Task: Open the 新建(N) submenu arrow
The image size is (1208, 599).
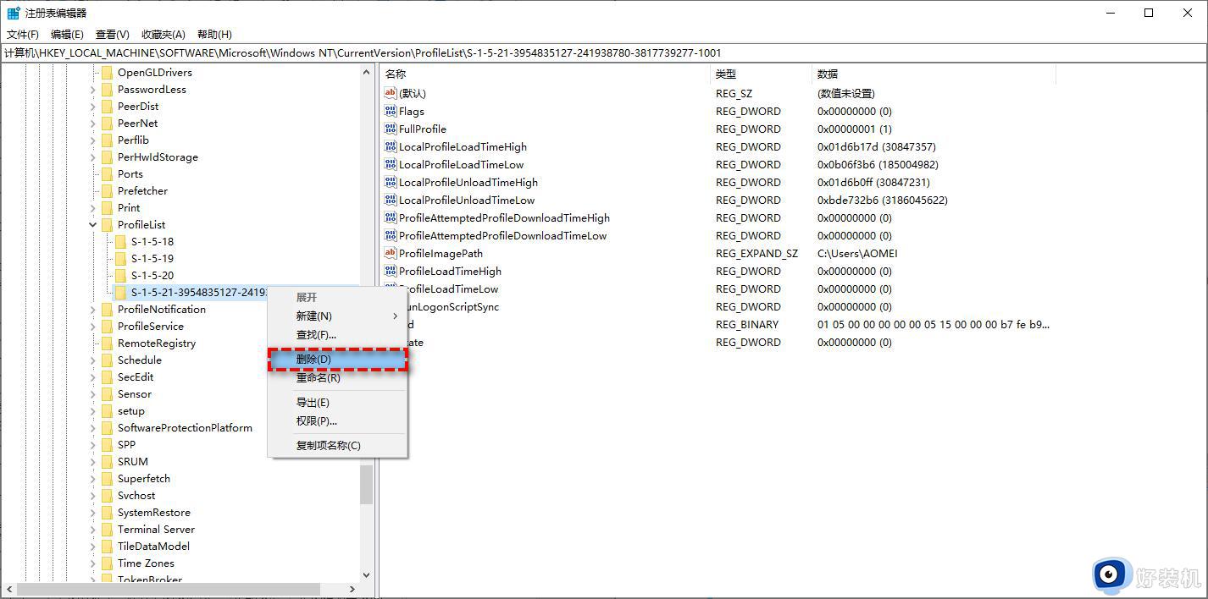Action: tap(395, 316)
